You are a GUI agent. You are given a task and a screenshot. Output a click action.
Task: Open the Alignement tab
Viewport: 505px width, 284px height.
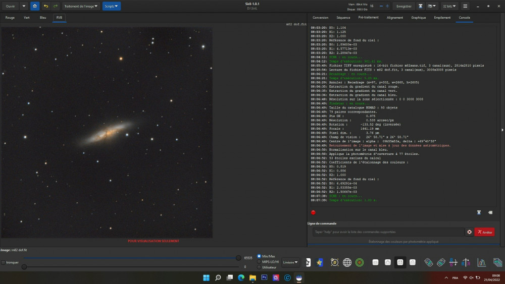pyautogui.click(x=395, y=18)
